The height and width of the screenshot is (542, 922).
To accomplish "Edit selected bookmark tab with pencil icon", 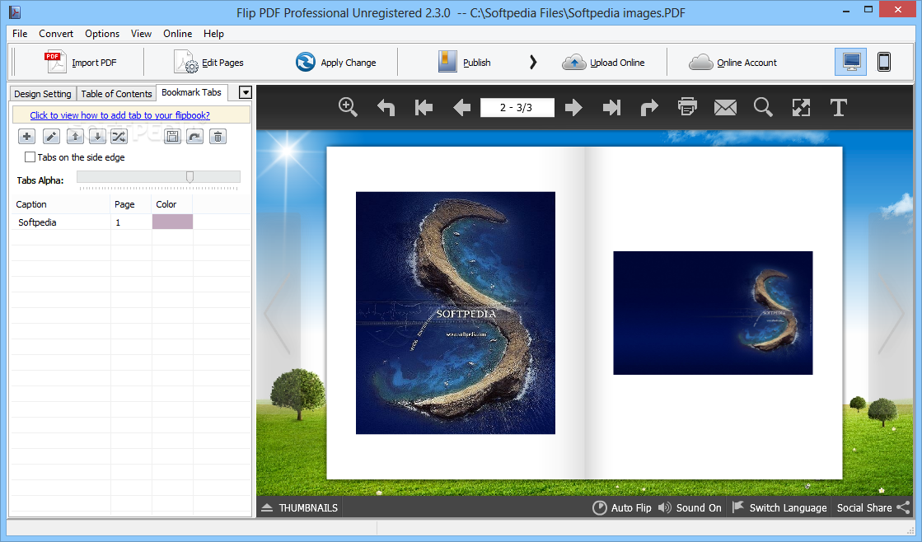I will pyautogui.click(x=51, y=137).
